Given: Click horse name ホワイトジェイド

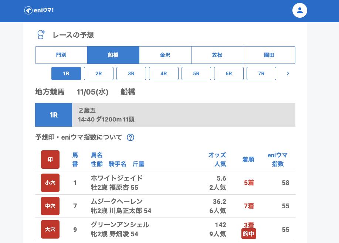Looking at the screenshot, I should pyautogui.click(x=117, y=178).
